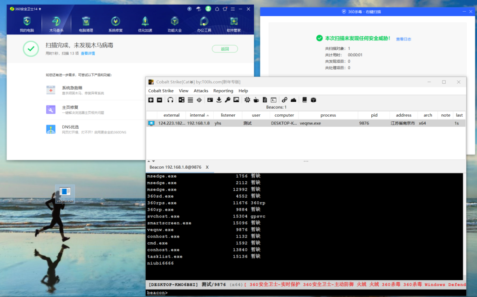The height and width of the screenshot is (297, 477).
Task: Open downloaded files arrow icon
Action: coord(219,100)
